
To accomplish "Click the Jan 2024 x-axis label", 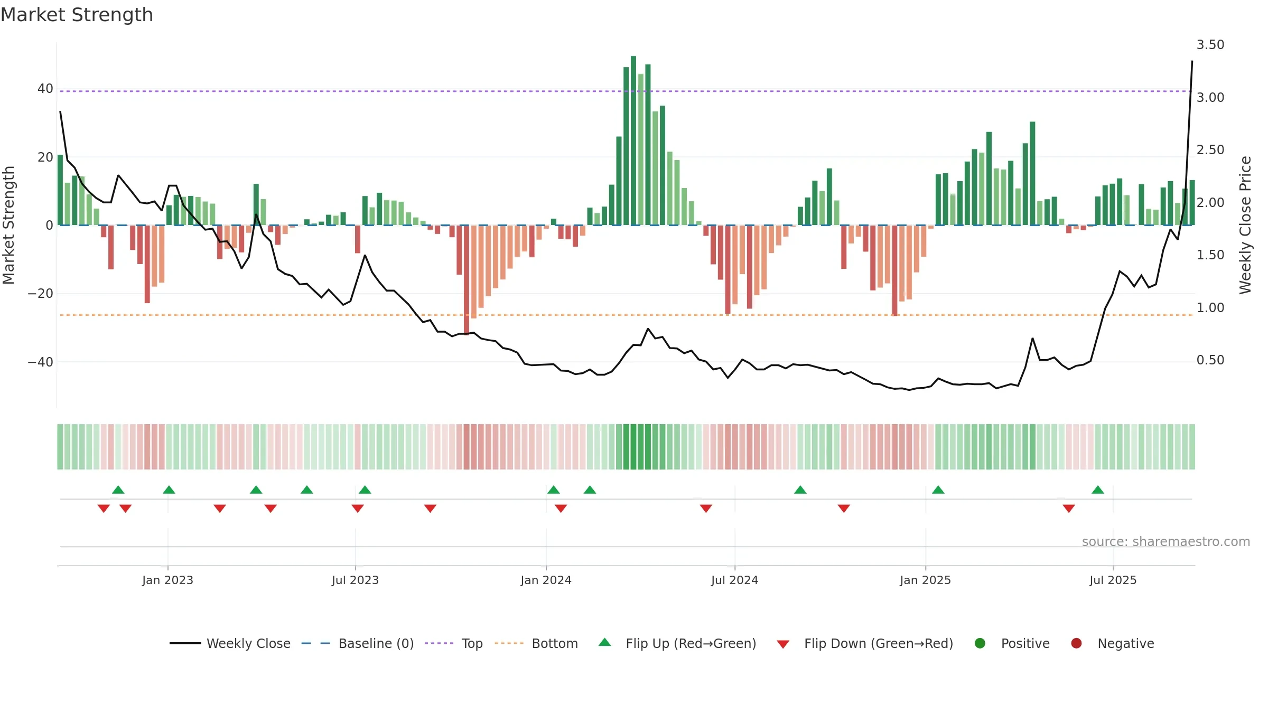I will pyautogui.click(x=546, y=580).
